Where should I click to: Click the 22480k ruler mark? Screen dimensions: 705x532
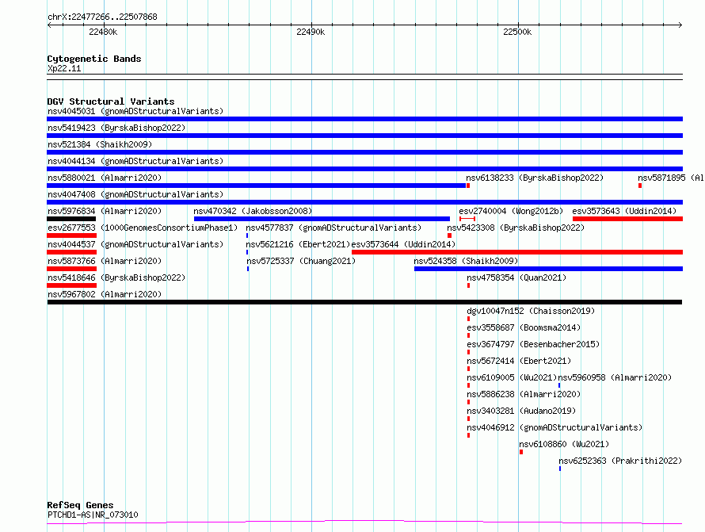coord(103,32)
